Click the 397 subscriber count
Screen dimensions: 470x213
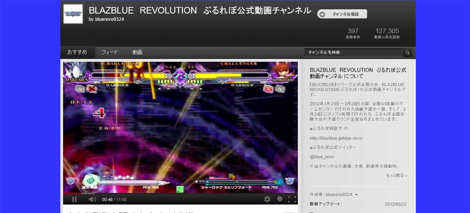click(x=353, y=31)
